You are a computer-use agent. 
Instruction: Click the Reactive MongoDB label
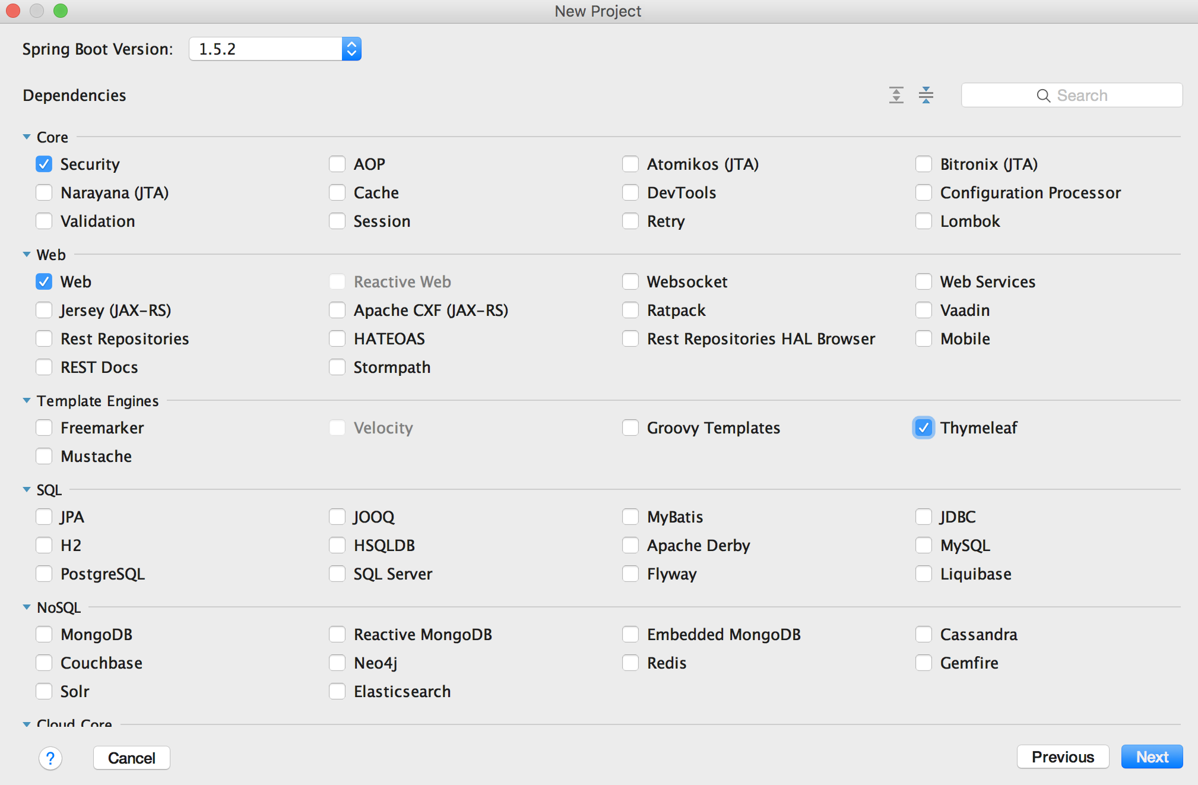point(423,635)
